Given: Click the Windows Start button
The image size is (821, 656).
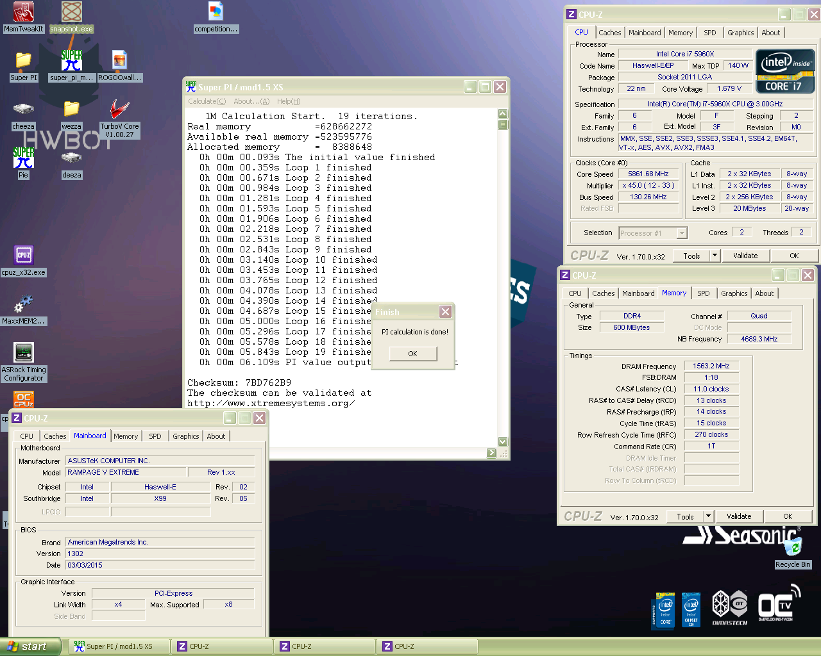Looking at the screenshot, I should pos(30,646).
